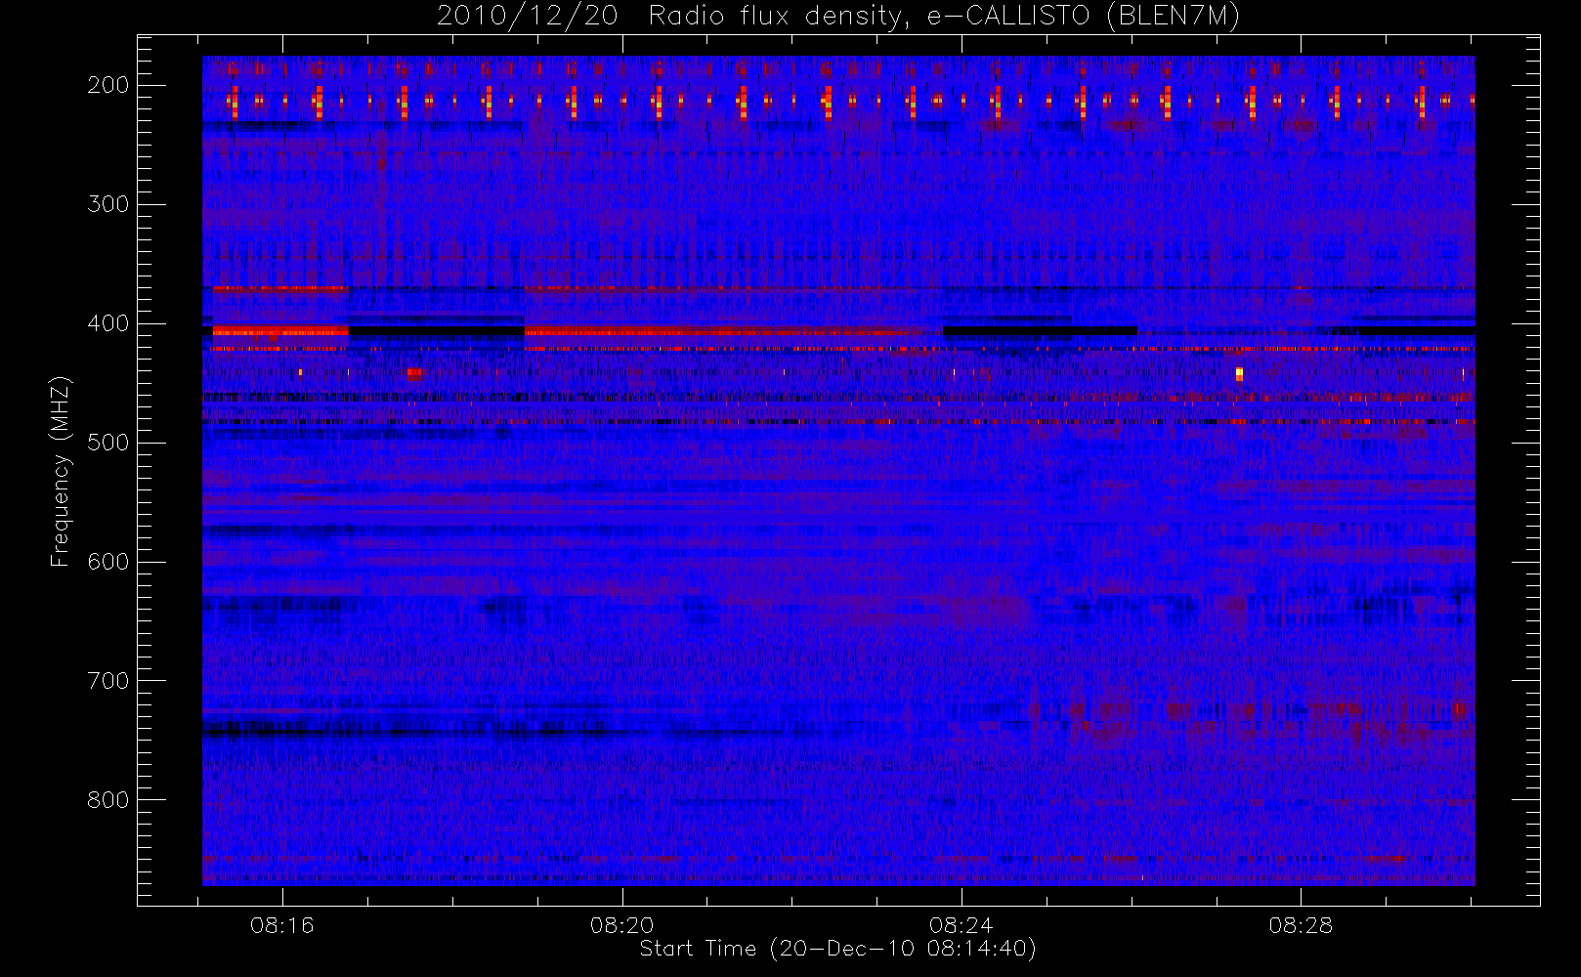The image size is (1581, 977).
Task: Click the 400 frequency tick label
Action: [x=107, y=323]
